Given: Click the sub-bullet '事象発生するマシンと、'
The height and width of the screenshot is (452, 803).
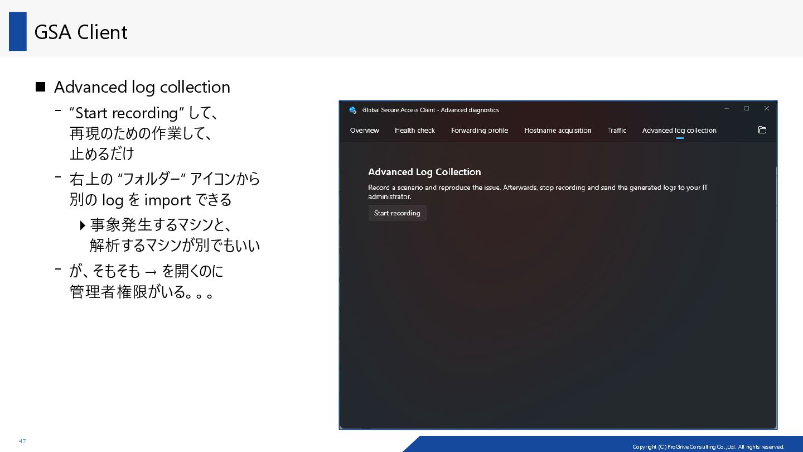Looking at the screenshot, I should pyautogui.click(x=161, y=225).
